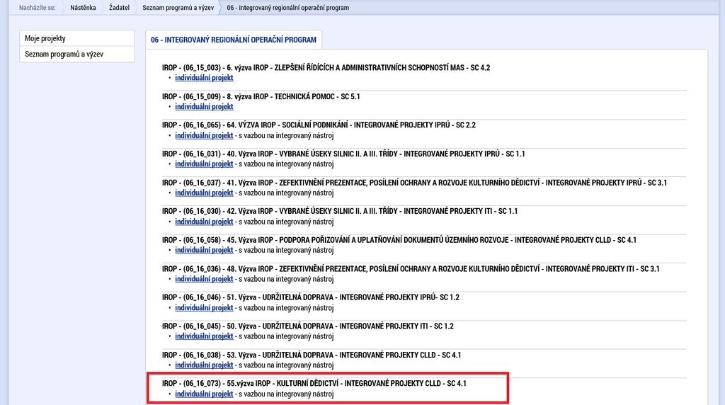The image size is (725, 405).
Task: Click heading IROP - (06_15_009) - 8. výzva
Action: pyautogui.click(x=261, y=96)
